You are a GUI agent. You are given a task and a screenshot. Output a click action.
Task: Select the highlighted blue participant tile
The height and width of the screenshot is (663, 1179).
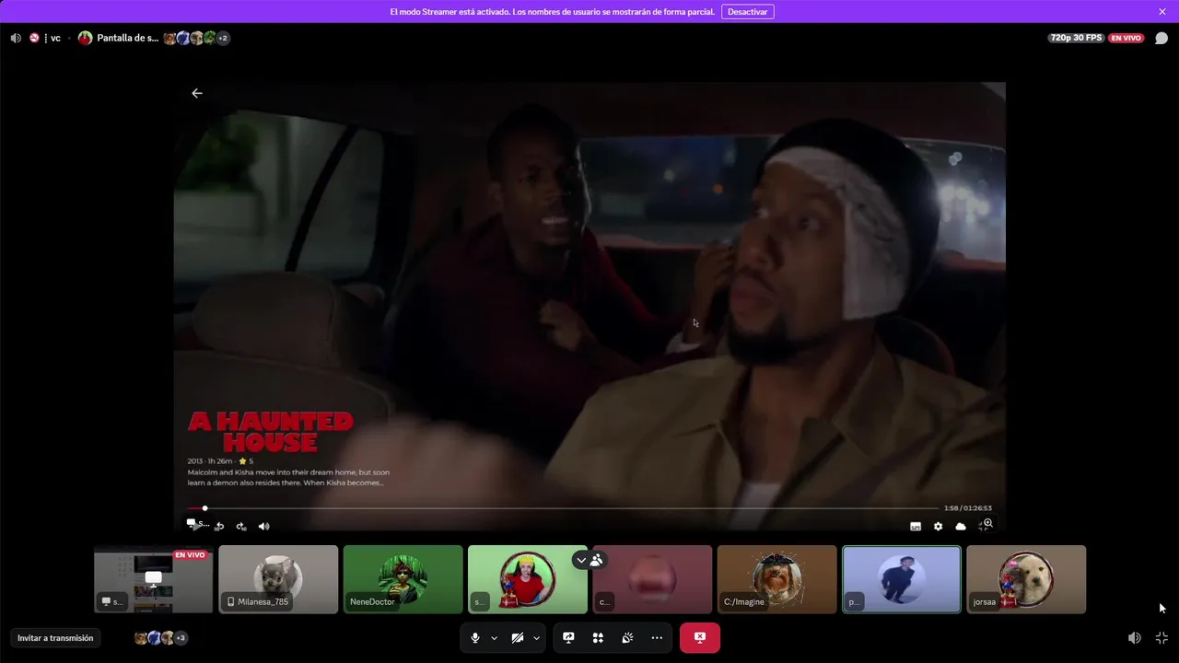point(902,579)
